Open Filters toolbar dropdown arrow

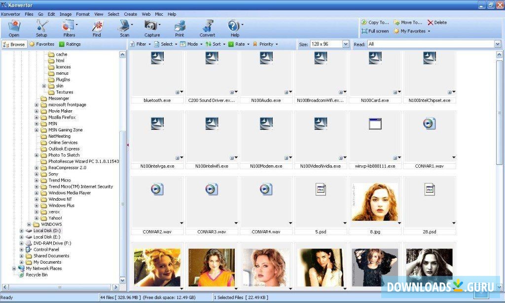pyautogui.click(x=76, y=25)
